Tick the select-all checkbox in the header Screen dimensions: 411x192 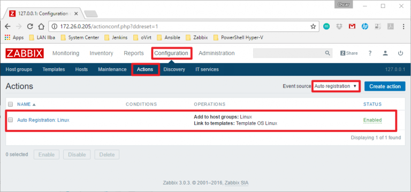pyautogui.click(x=11, y=104)
